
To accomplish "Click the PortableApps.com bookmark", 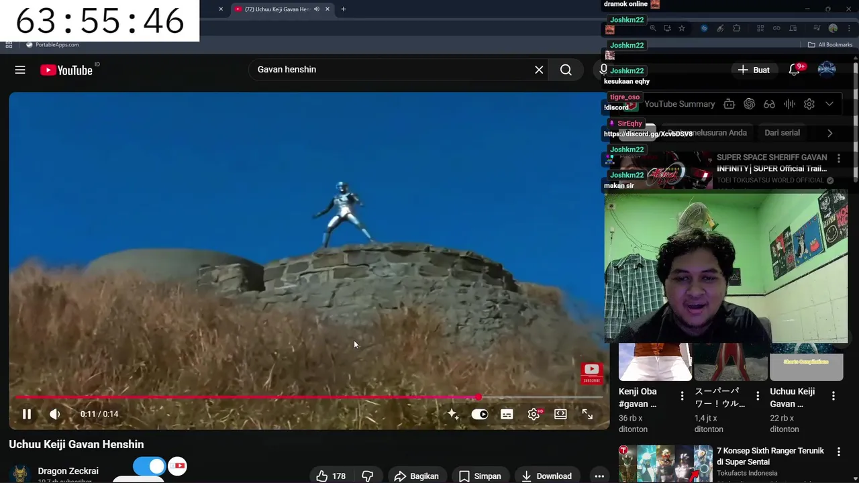I will coord(52,45).
